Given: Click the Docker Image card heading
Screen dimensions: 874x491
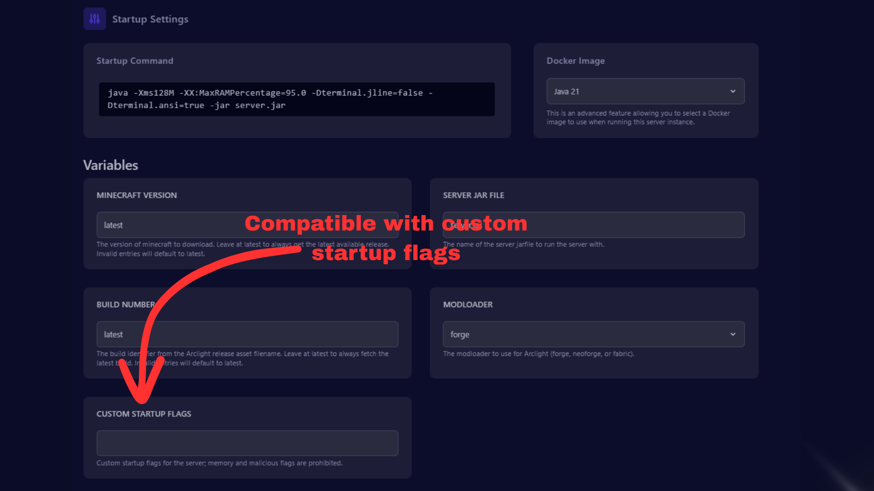Looking at the screenshot, I should pos(575,61).
